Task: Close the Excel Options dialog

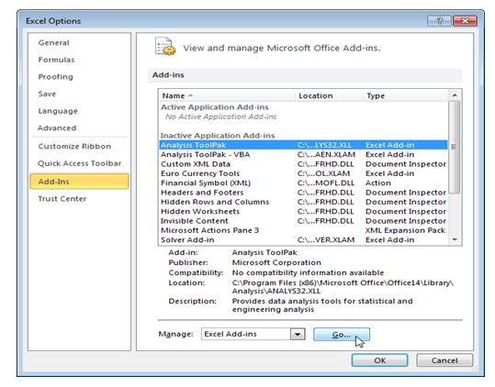Action: coord(465,21)
